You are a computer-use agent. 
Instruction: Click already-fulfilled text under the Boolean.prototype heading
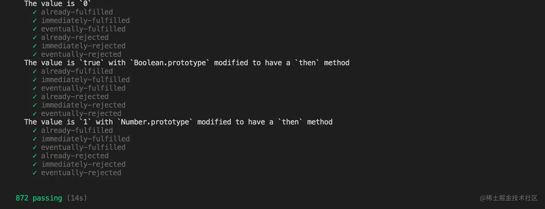click(x=77, y=71)
